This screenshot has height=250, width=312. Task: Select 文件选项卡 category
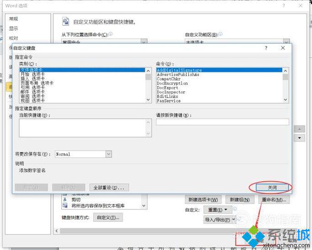82,70
